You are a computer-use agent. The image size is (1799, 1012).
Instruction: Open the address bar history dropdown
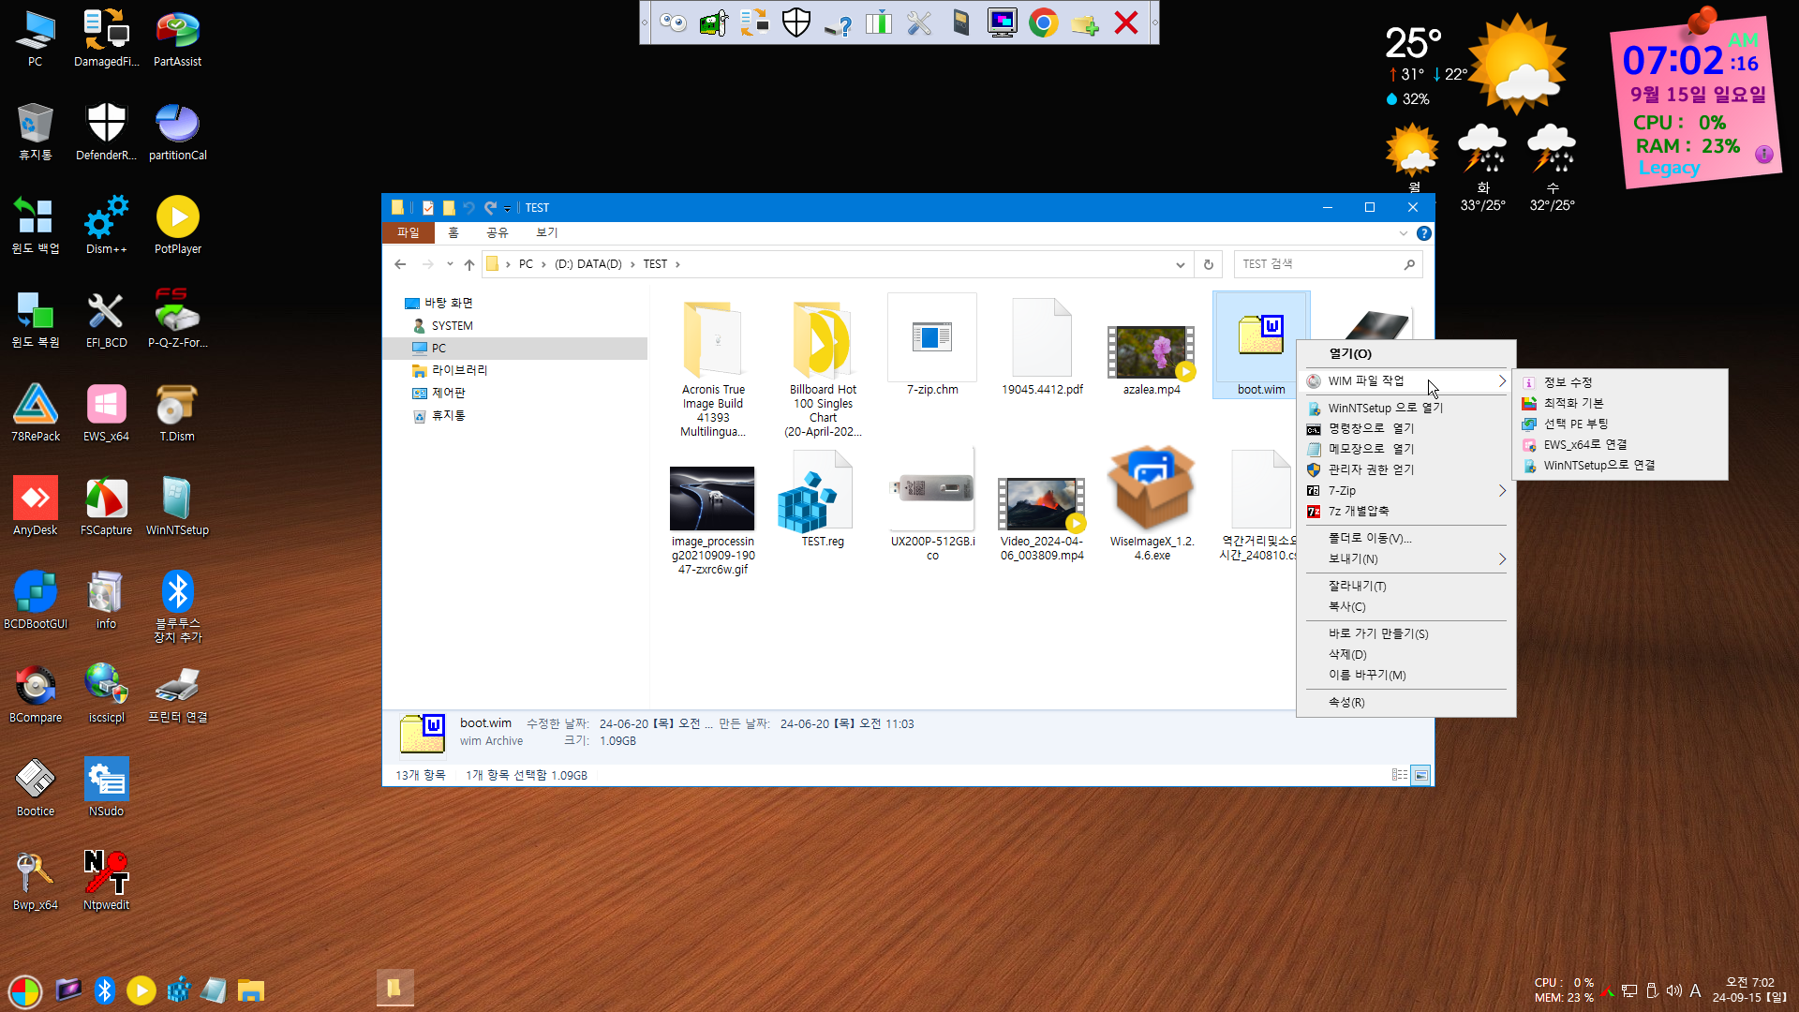pos(1181,264)
